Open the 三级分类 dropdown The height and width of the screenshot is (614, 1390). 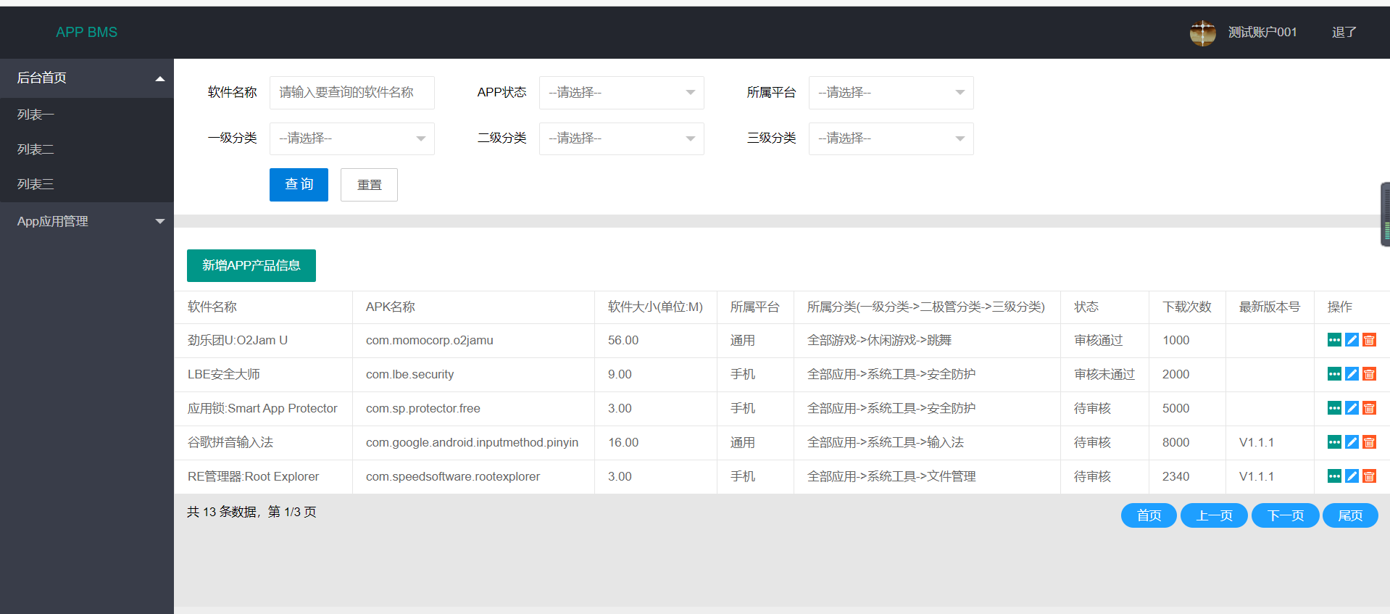tap(891, 138)
